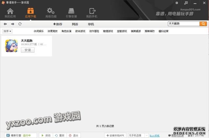Select the 网游 tab
Screen dimensions: 209x138
tap(75, 24)
